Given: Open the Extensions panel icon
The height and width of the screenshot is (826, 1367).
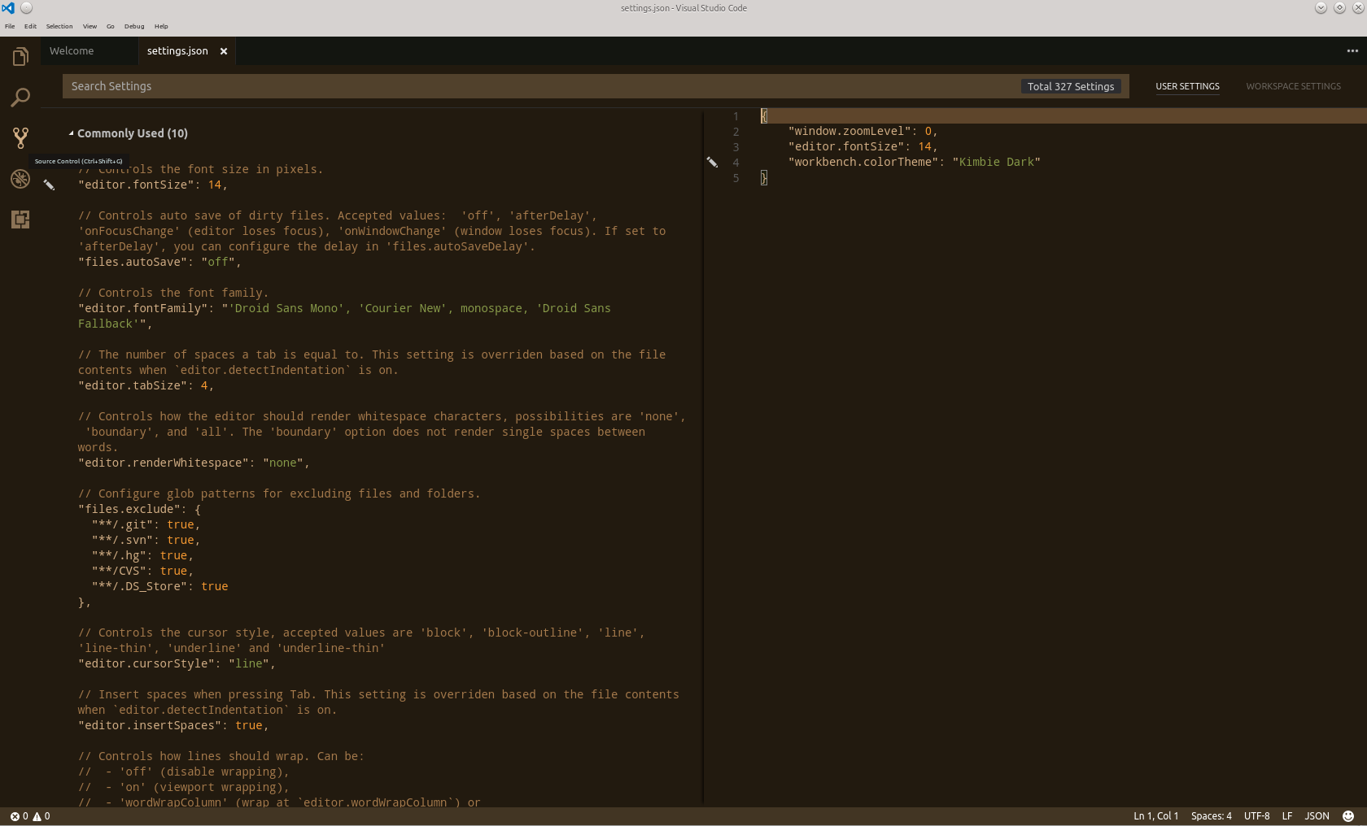Looking at the screenshot, I should point(20,220).
